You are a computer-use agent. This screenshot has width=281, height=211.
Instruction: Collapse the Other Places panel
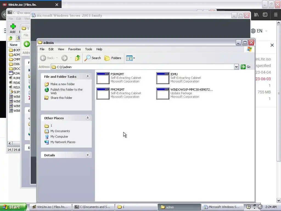point(88,118)
